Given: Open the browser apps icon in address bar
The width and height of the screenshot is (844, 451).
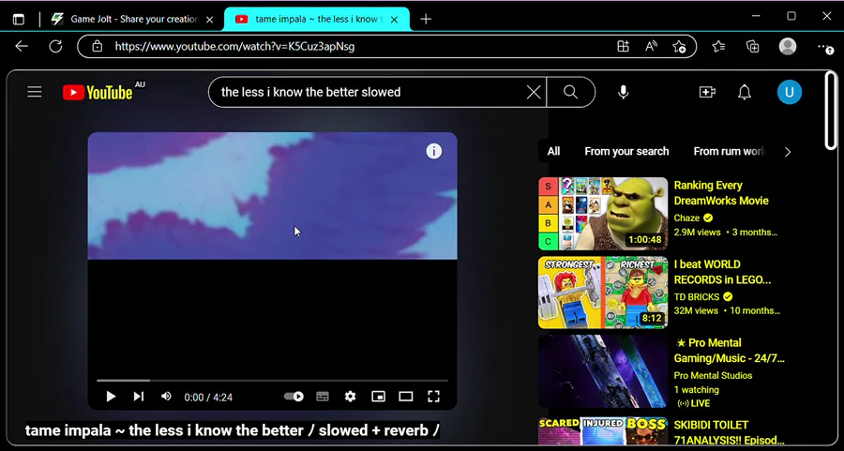Looking at the screenshot, I should (623, 46).
